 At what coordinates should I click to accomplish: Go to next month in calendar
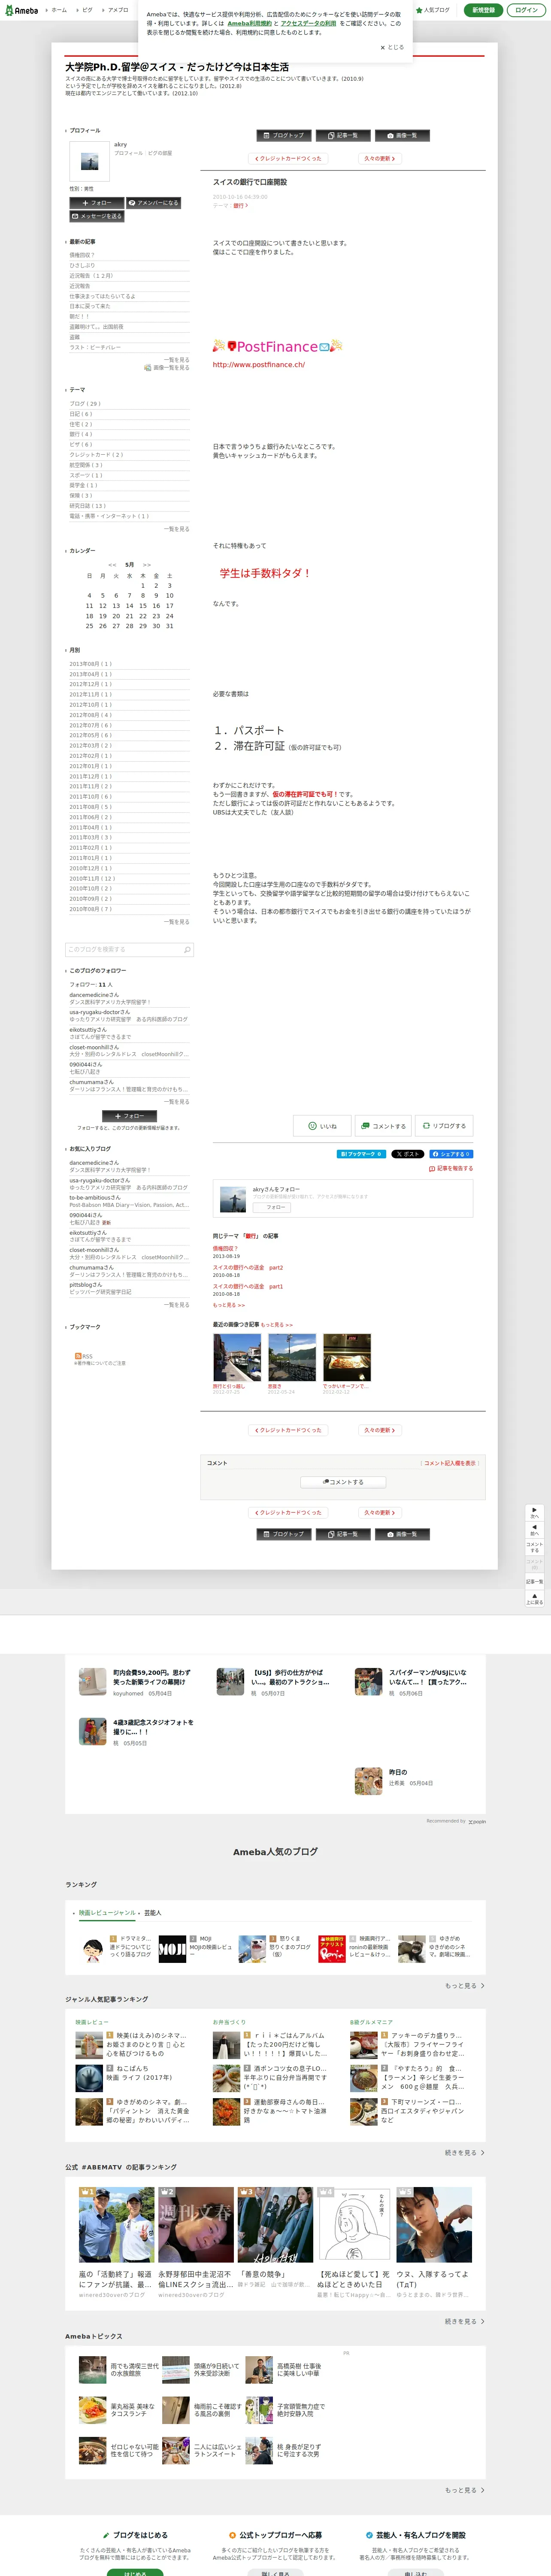pos(147,565)
